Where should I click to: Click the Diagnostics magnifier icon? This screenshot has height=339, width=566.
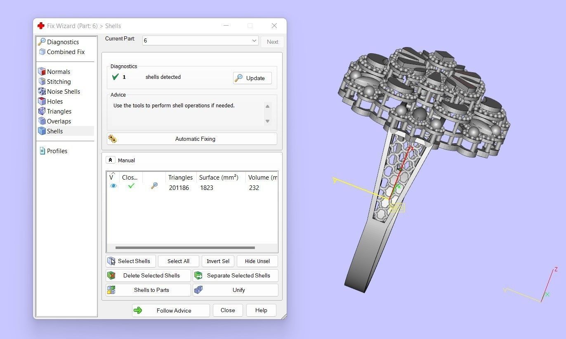(x=42, y=42)
